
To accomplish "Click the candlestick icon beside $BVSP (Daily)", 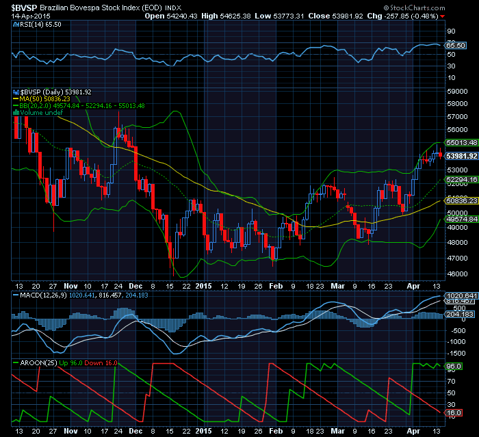I will pos(16,92).
